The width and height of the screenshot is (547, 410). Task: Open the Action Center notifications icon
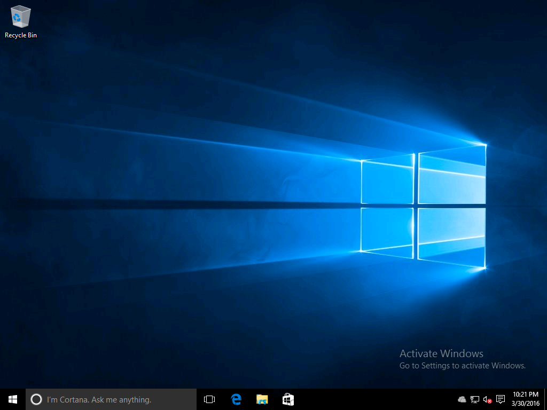[501, 399]
